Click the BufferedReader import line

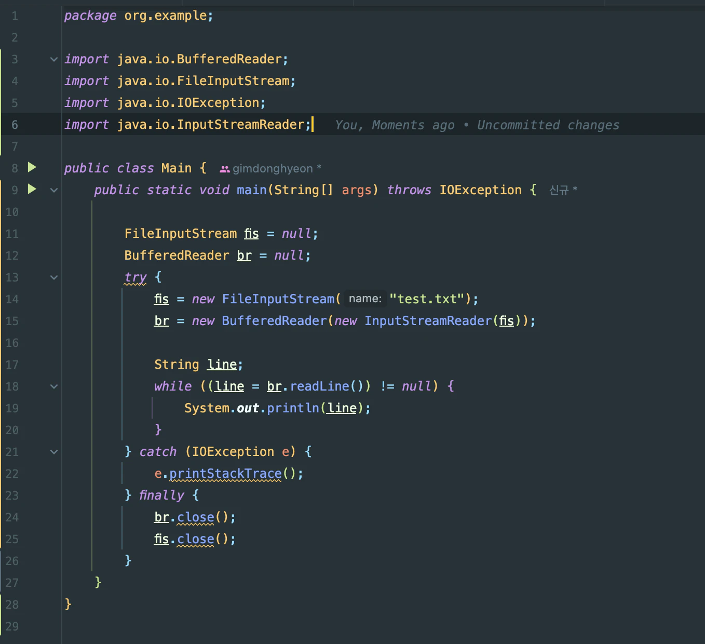pos(176,59)
